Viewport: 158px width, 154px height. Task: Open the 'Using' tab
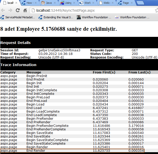[67, 3]
